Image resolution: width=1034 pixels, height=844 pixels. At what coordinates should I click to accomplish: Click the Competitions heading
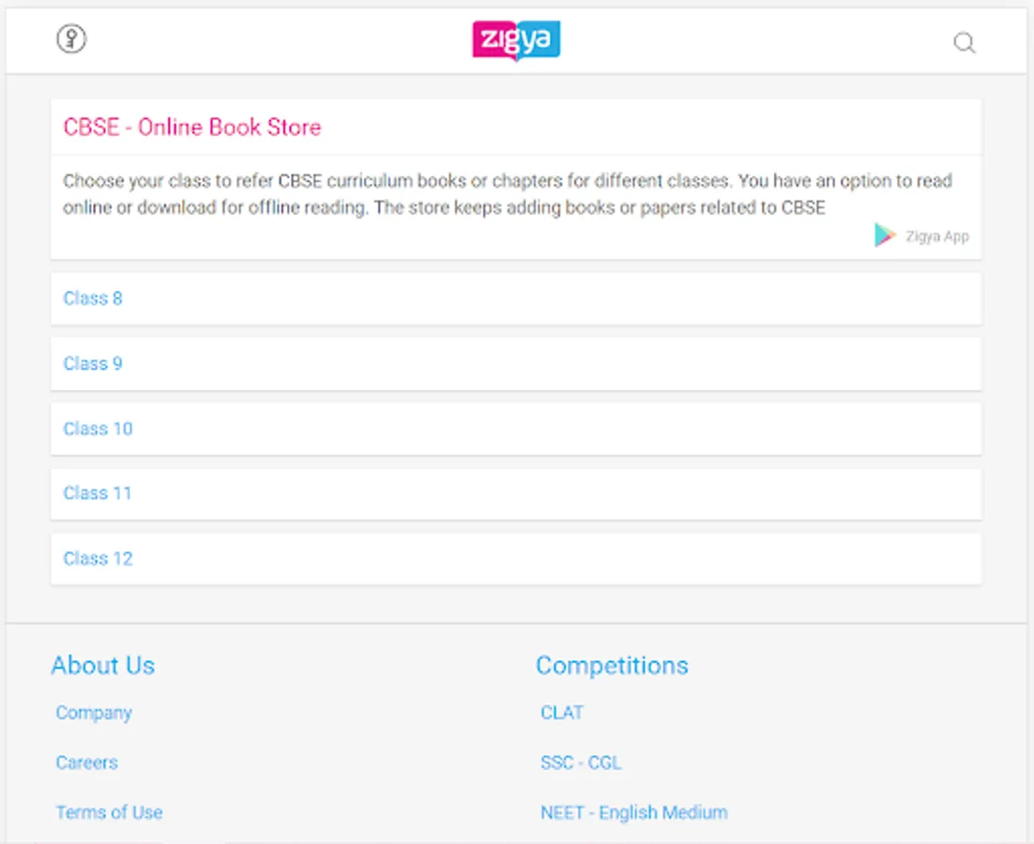pyautogui.click(x=612, y=666)
